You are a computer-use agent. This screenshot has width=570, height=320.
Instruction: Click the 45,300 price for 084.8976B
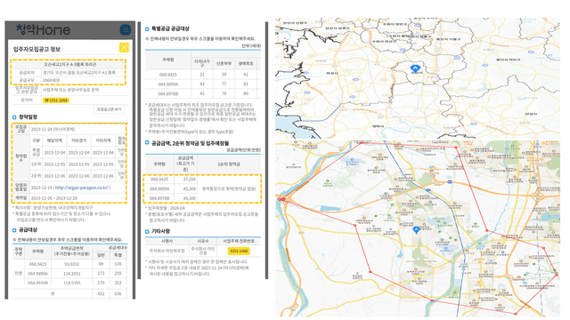point(190,198)
